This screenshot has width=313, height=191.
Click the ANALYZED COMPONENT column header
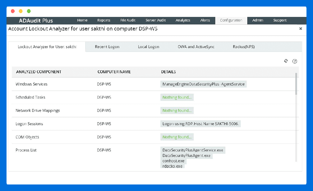39,72
